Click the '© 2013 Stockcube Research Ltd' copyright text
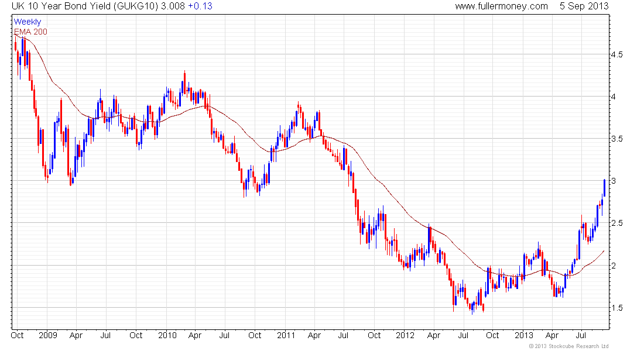Viewport: 644px width, 351px height. [568, 346]
